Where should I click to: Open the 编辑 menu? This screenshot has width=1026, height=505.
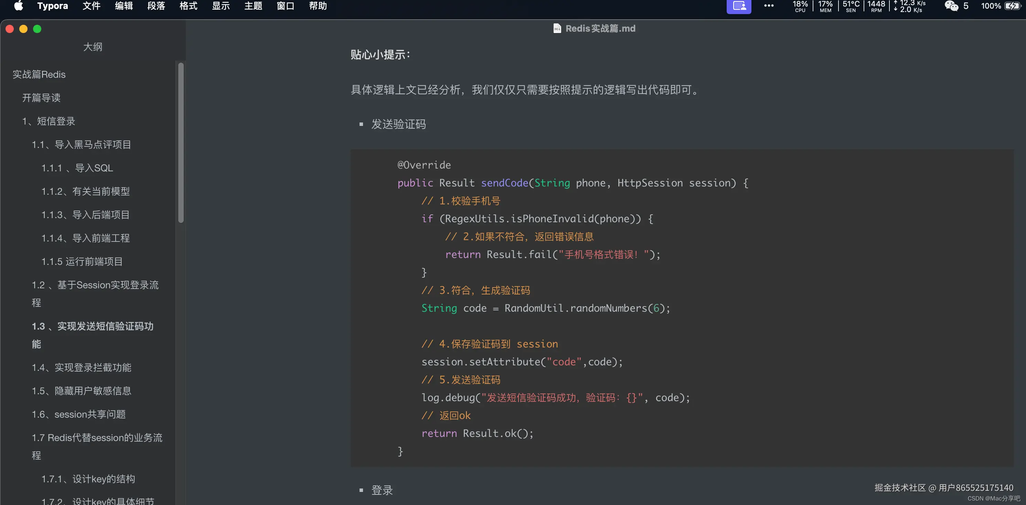[124, 6]
